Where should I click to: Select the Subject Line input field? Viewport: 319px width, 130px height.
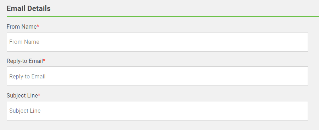pos(157,111)
